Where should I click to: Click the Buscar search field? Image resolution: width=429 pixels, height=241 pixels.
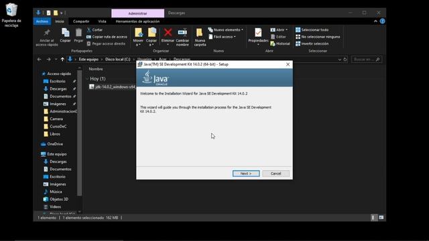coord(367,60)
